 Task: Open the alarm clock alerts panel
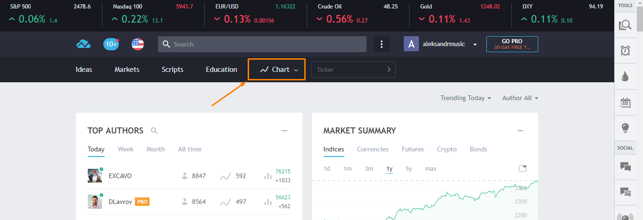[625, 51]
